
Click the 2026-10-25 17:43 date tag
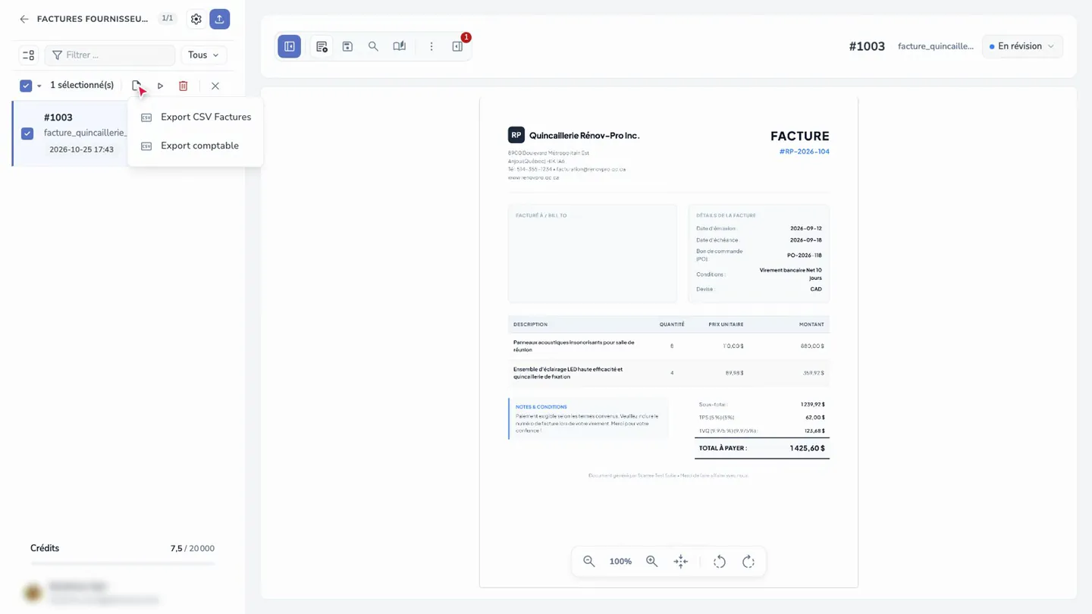[x=81, y=149]
